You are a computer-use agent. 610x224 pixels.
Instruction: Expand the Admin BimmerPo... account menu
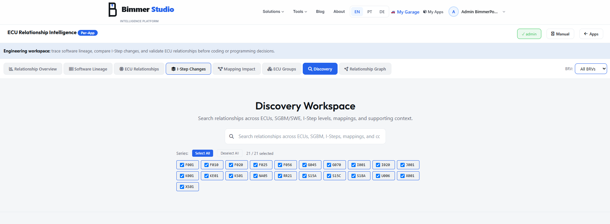click(477, 12)
